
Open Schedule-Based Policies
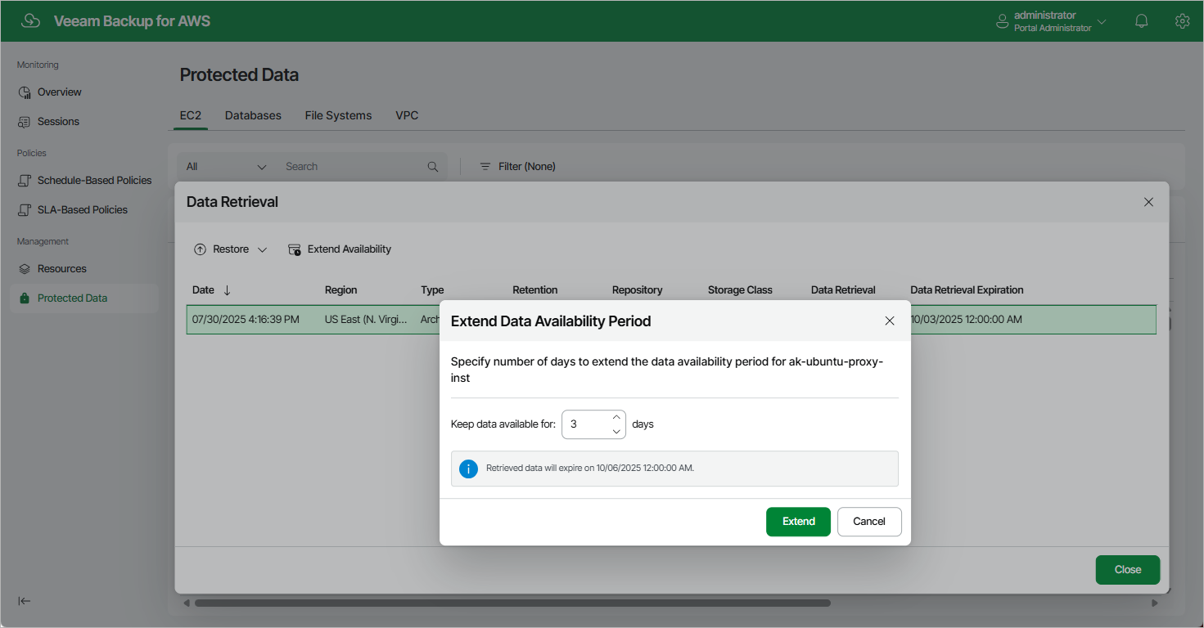[95, 181]
